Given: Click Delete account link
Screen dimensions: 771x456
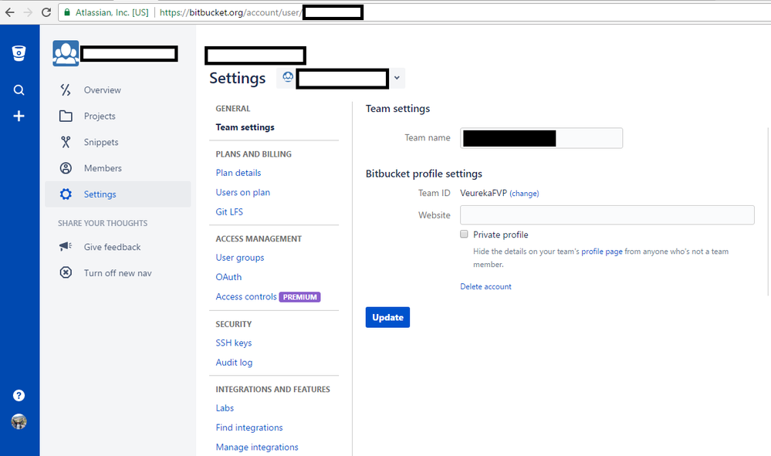Looking at the screenshot, I should click(485, 286).
